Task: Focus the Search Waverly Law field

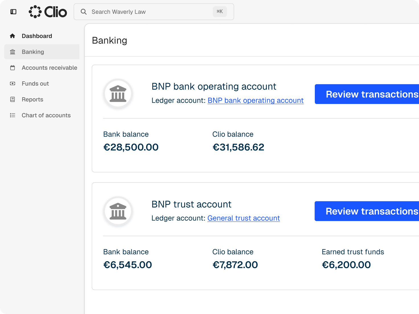Action: (154, 12)
